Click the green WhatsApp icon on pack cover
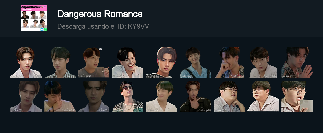The image size is (323, 133). [45, 30]
